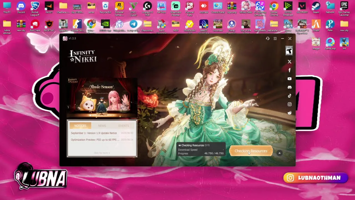Open the Facebook icon in launcher sidebar
The height and width of the screenshot is (200, 355).
tap(290, 70)
